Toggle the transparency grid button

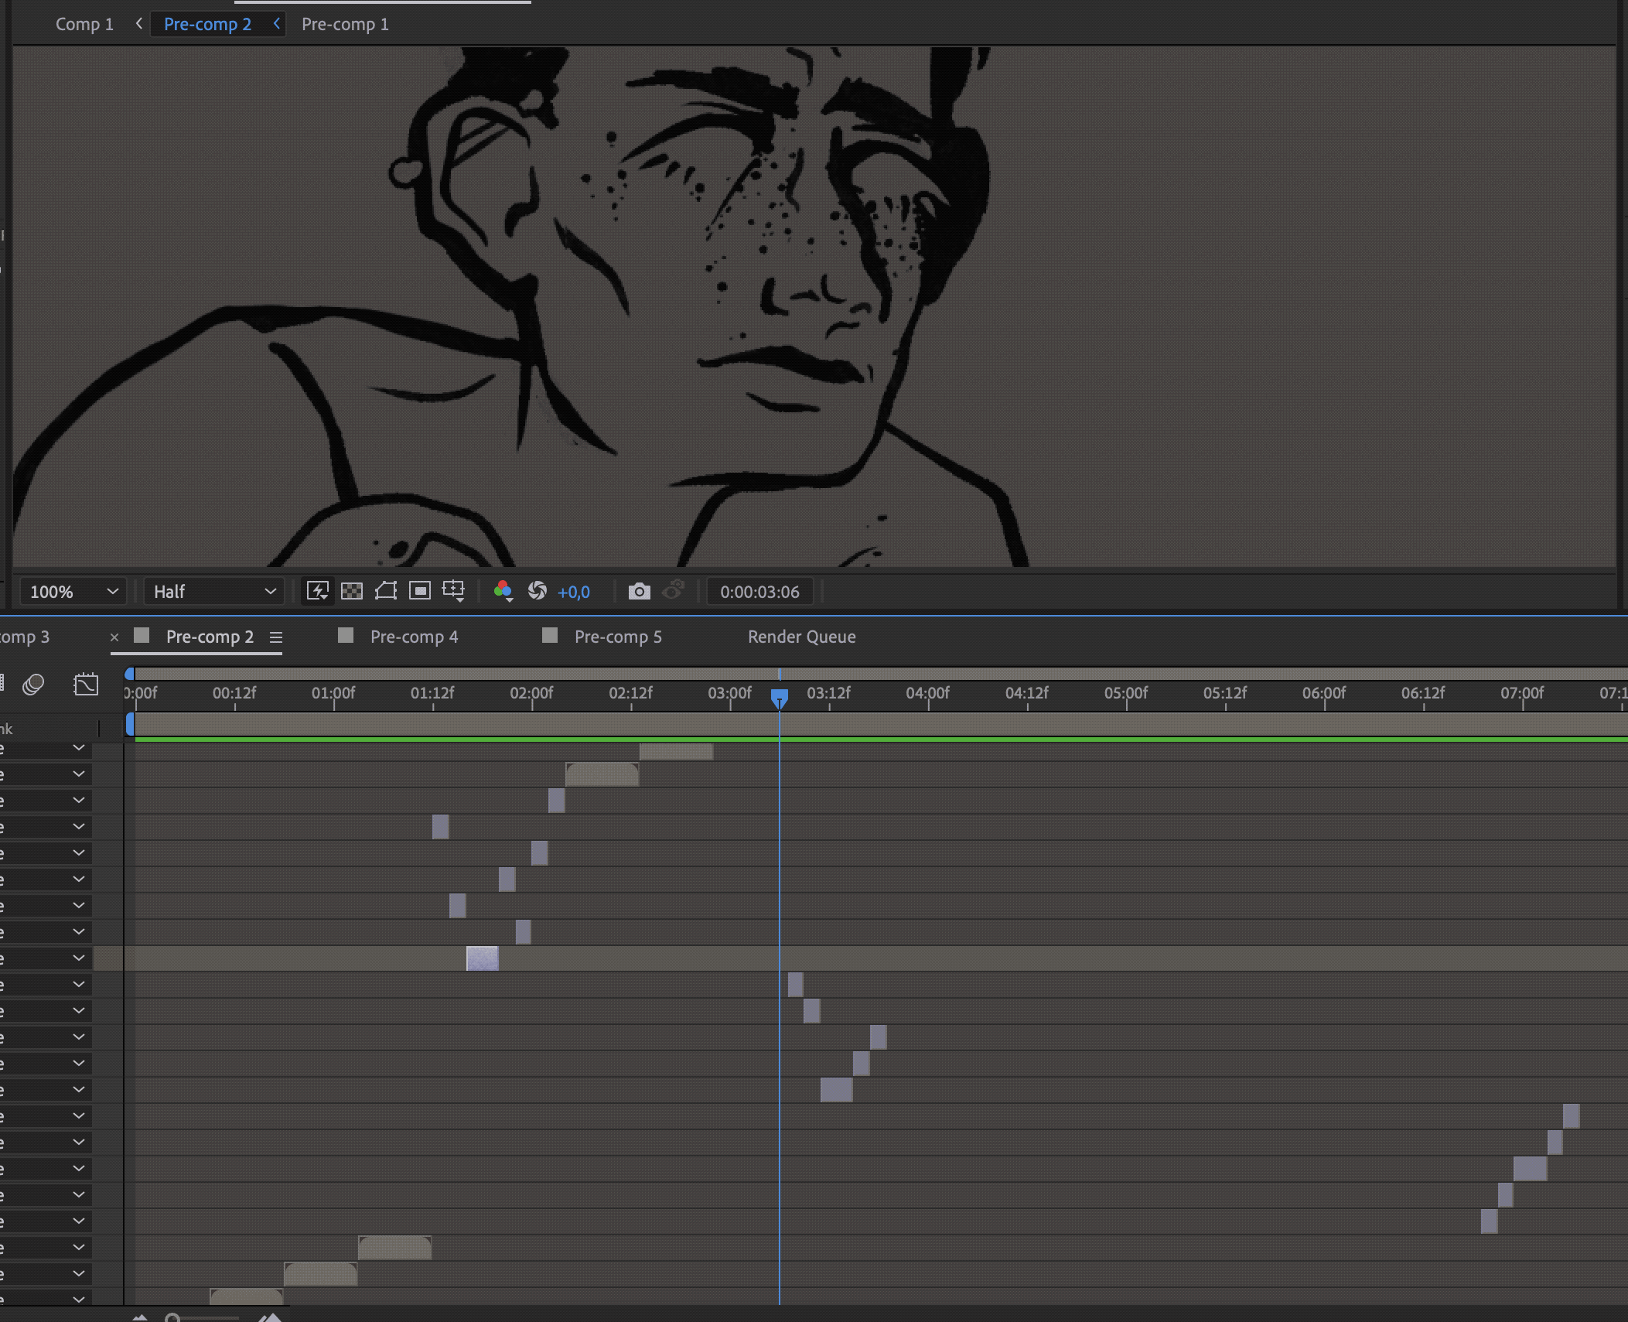tap(352, 592)
